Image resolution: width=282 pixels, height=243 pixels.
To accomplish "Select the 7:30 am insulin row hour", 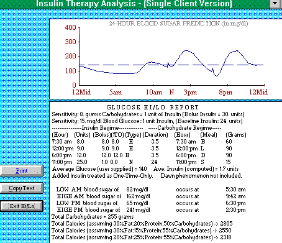I will pyautogui.click(x=61, y=142).
